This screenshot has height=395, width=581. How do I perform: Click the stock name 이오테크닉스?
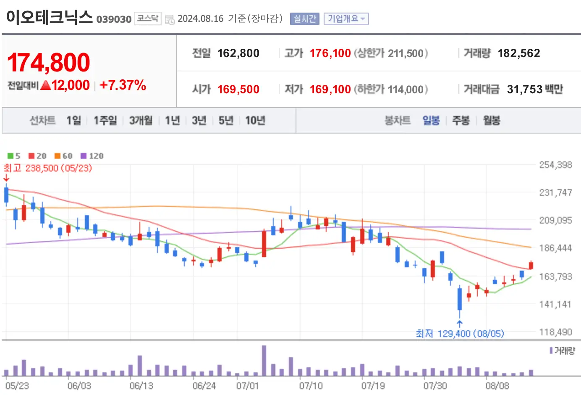pos(49,17)
